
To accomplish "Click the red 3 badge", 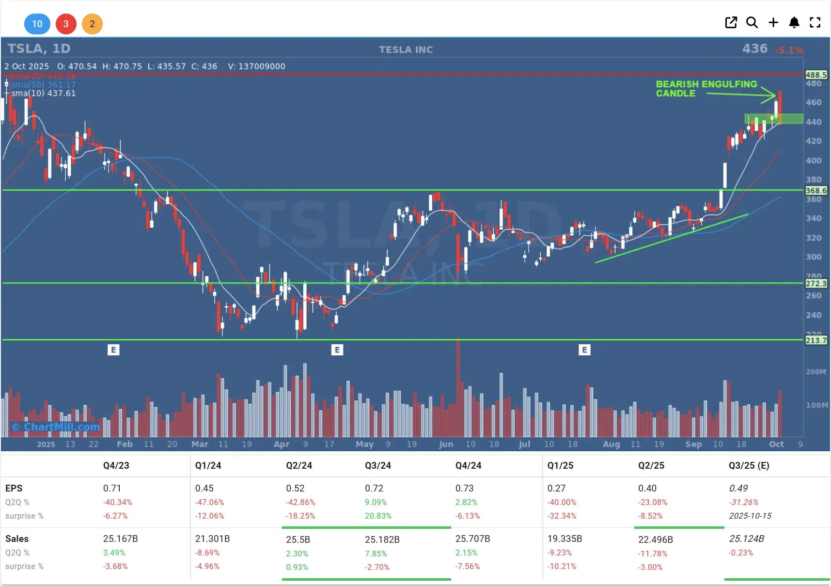I will pos(66,24).
